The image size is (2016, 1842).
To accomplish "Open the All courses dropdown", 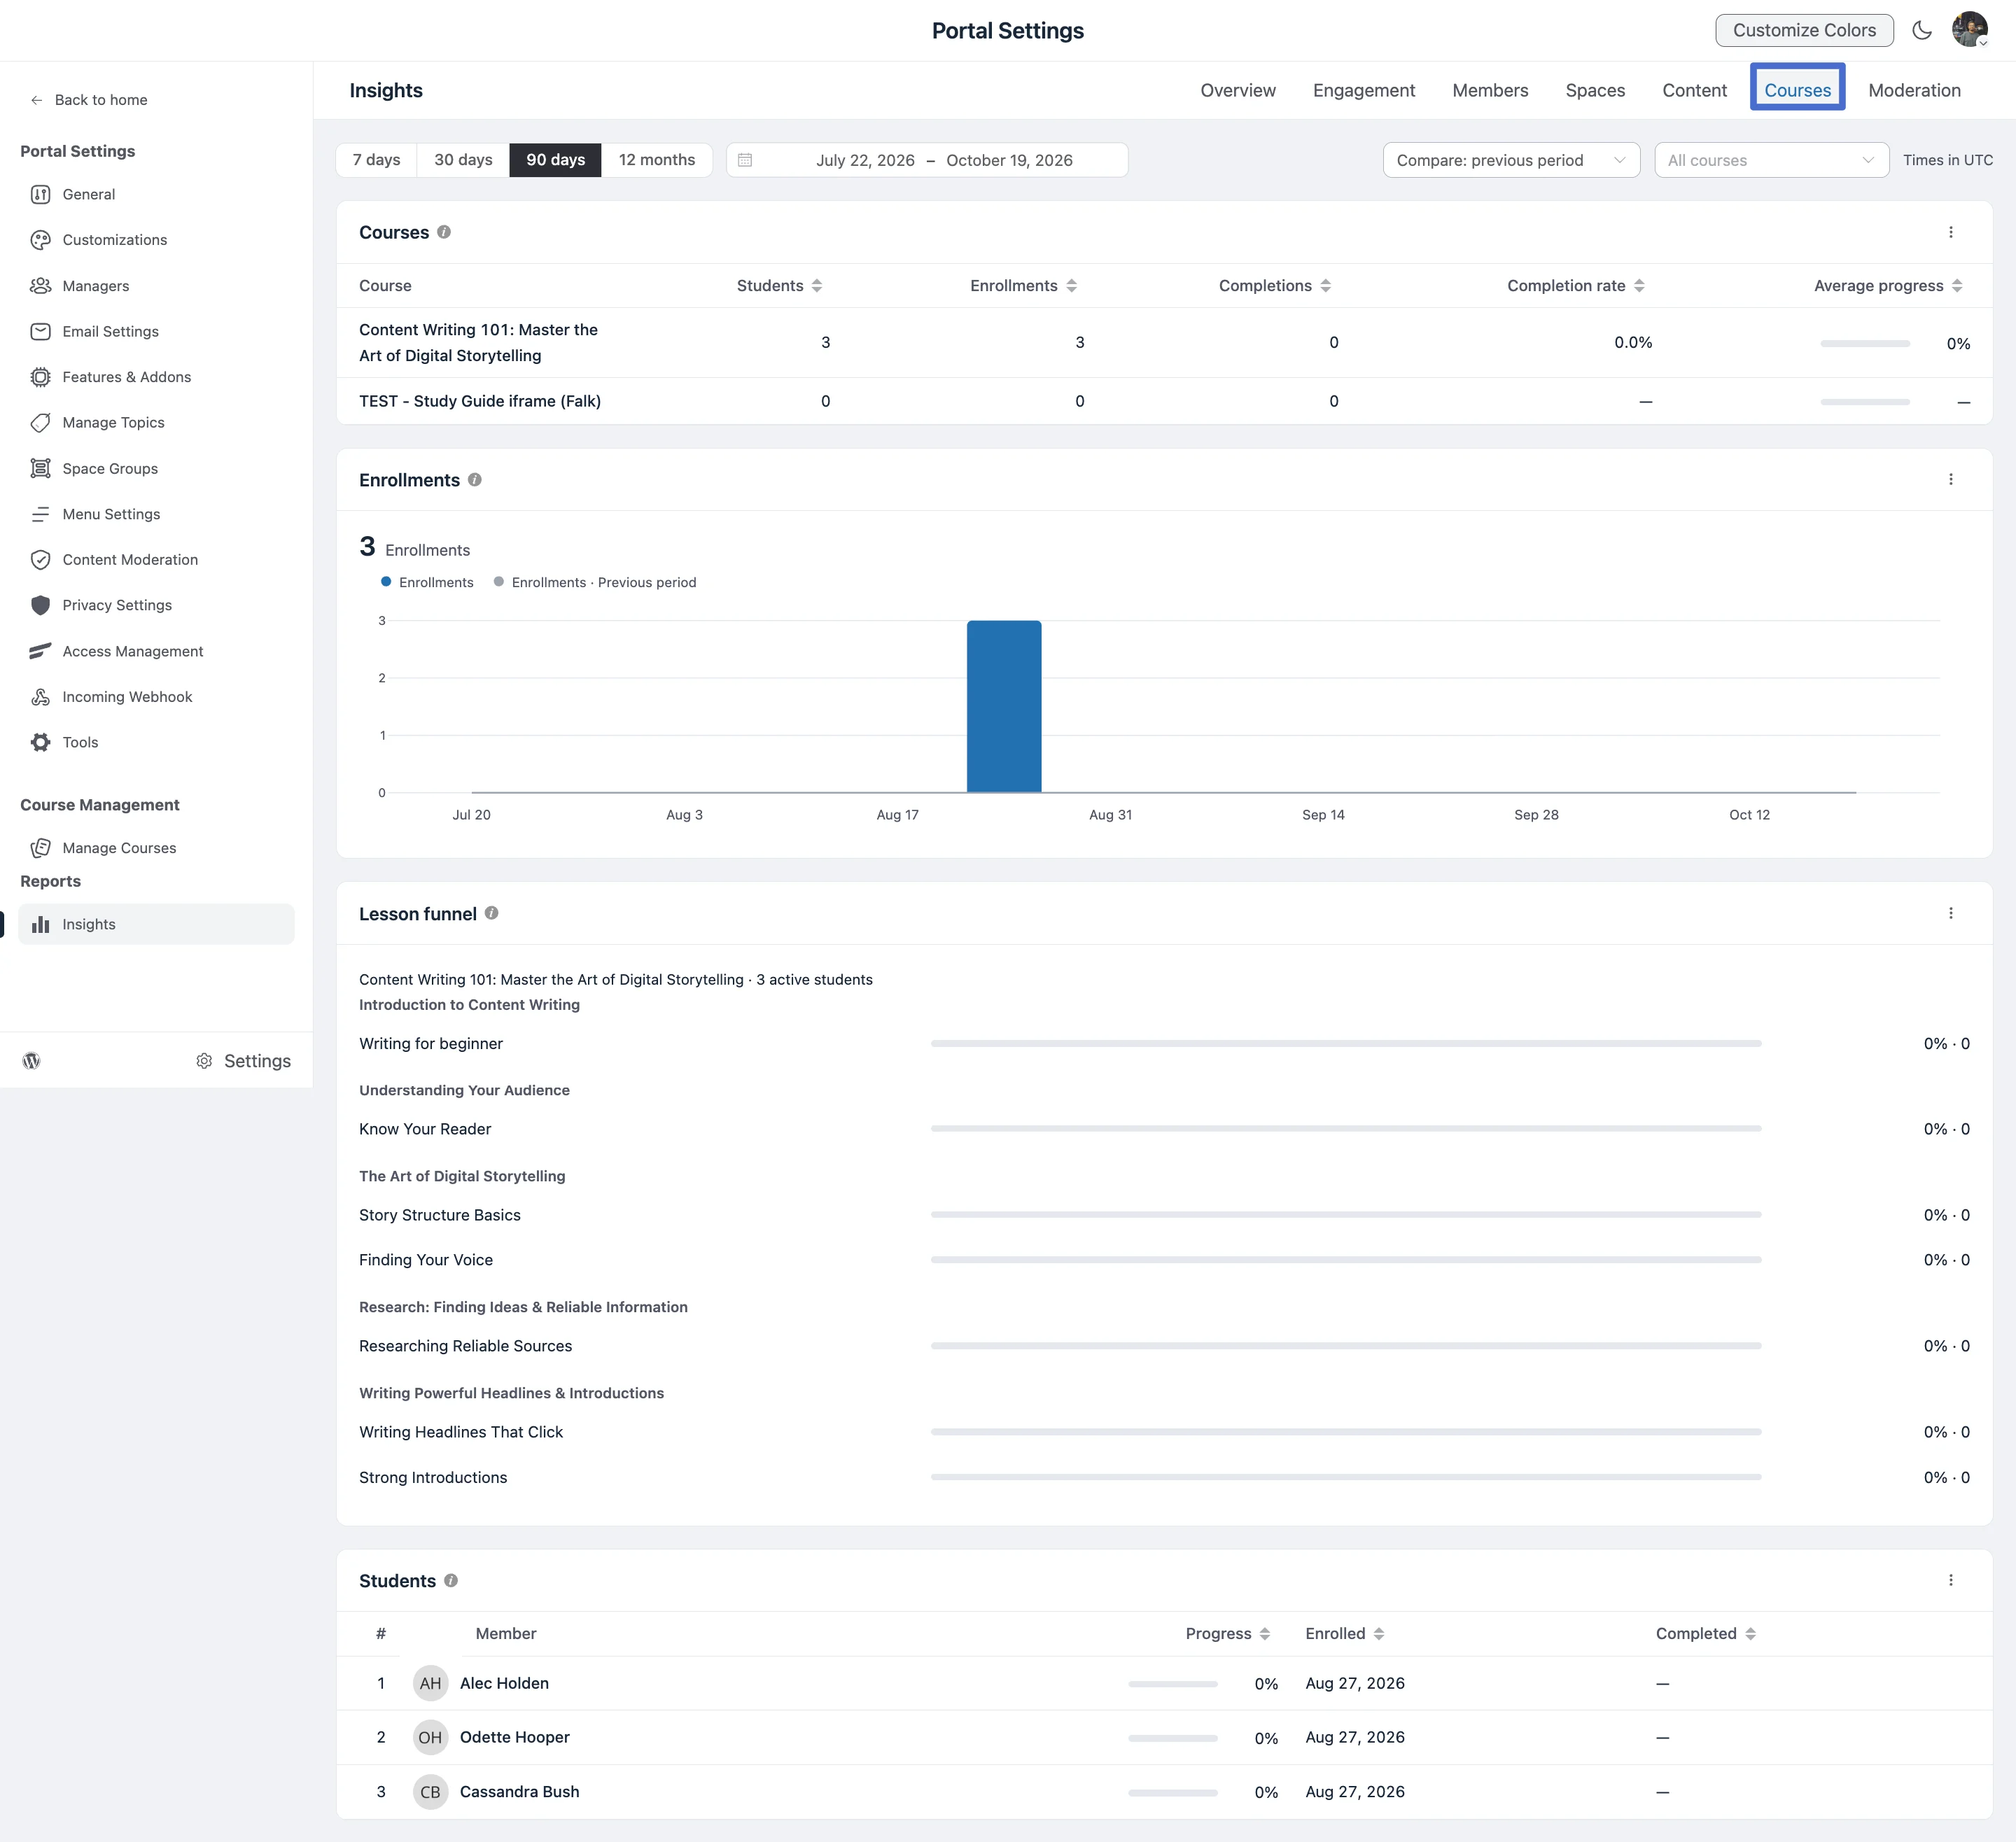I will click(x=1771, y=160).
